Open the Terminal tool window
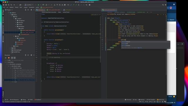The image size is (188, 106). click(x=128, y=100)
